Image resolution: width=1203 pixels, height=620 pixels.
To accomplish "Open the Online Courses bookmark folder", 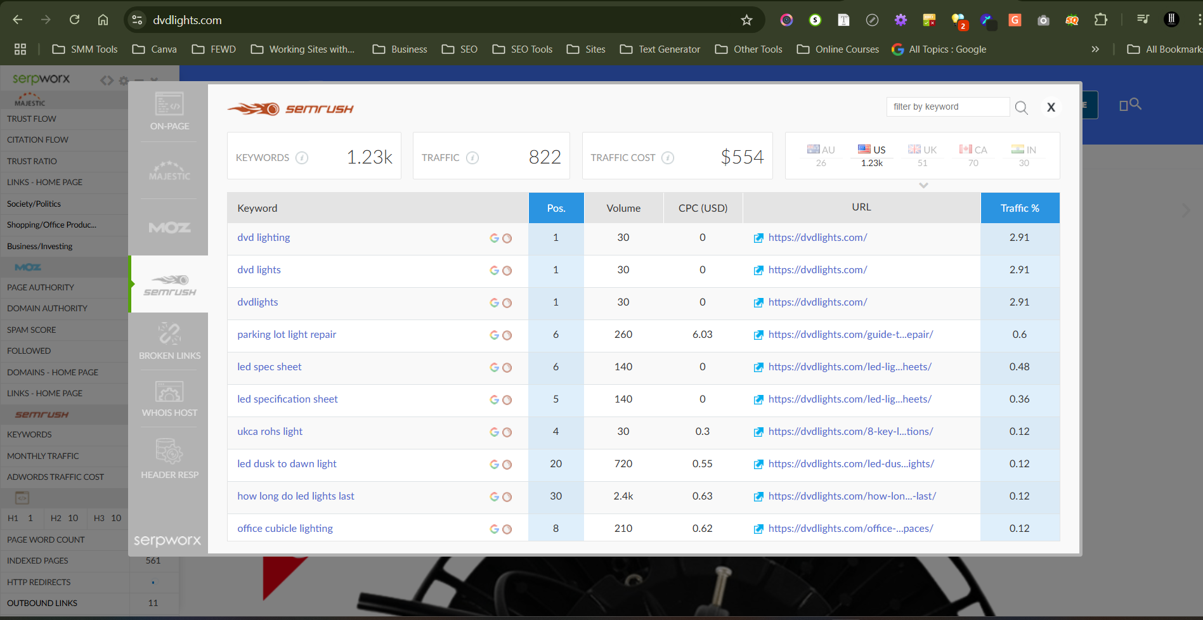I will coord(838,49).
